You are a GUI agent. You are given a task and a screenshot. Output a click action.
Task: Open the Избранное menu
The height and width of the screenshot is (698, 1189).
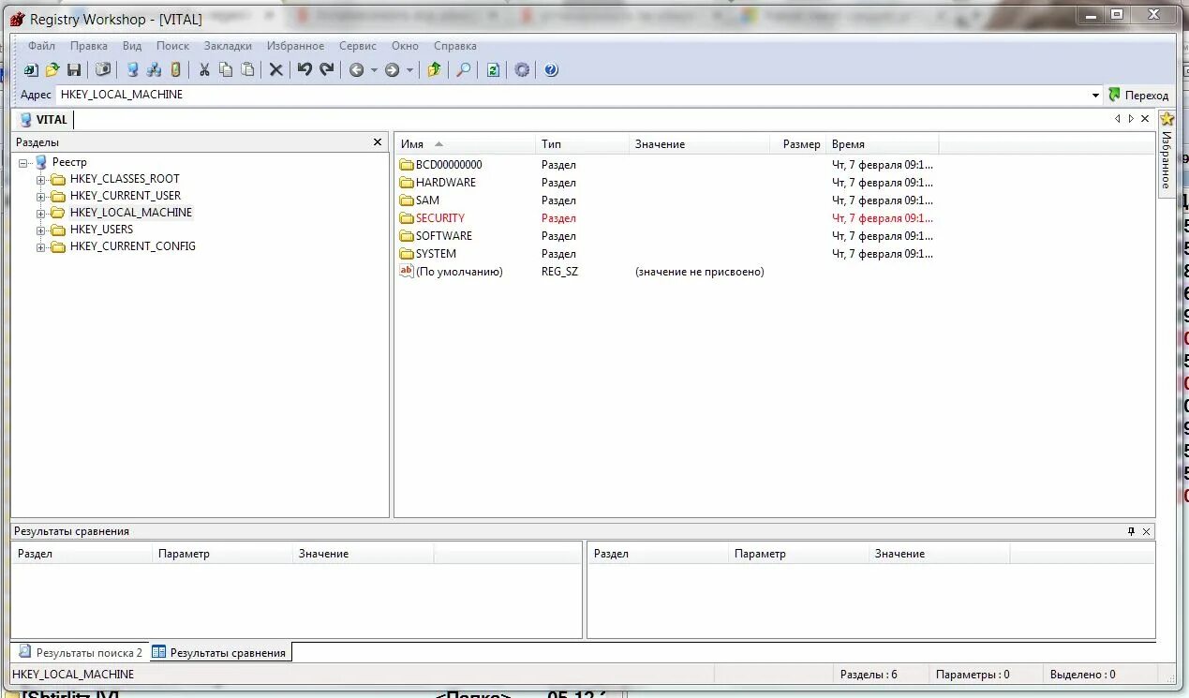click(295, 46)
